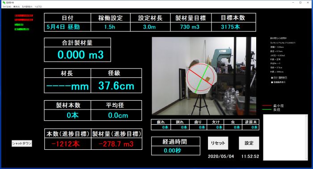This screenshot has height=169, width=313.
Task: Click the red 最小径 legend line
Action: point(266,106)
